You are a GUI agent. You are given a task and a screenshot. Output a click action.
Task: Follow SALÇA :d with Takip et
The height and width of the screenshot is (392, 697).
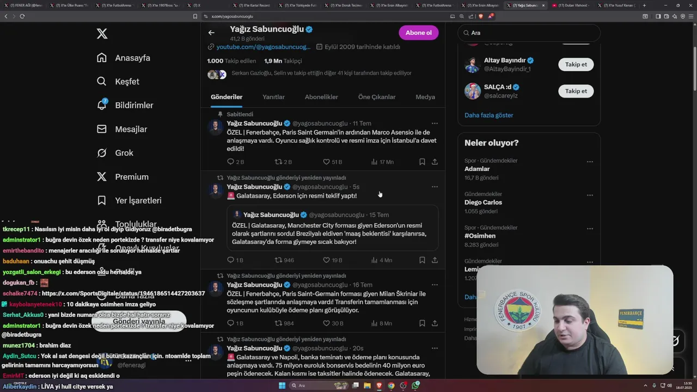point(576,91)
